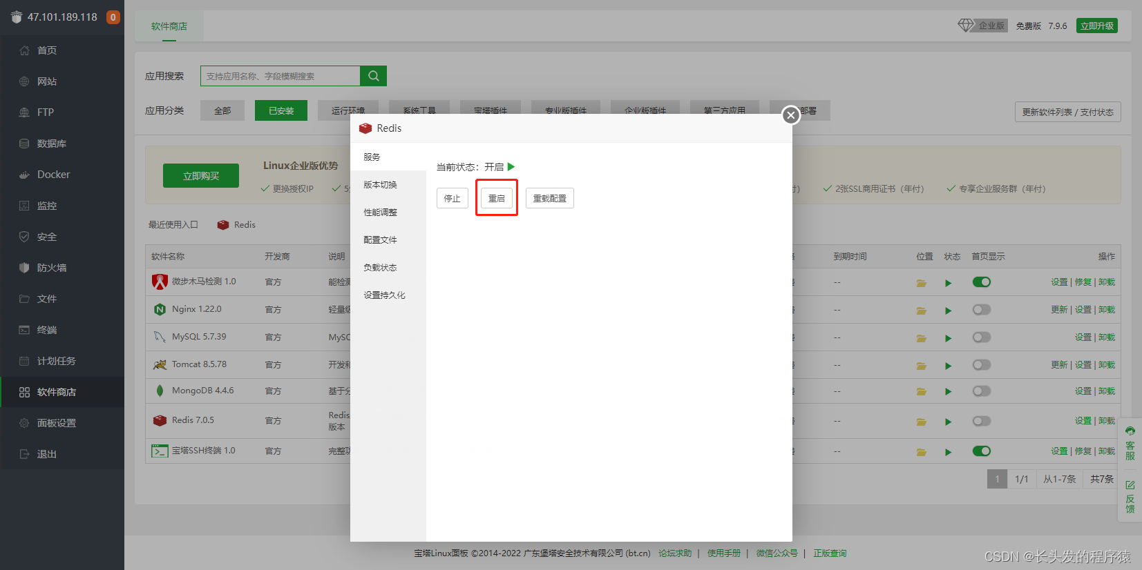The image size is (1142, 570).
Task: Click the 立即购买 green button
Action: point(201,176)
